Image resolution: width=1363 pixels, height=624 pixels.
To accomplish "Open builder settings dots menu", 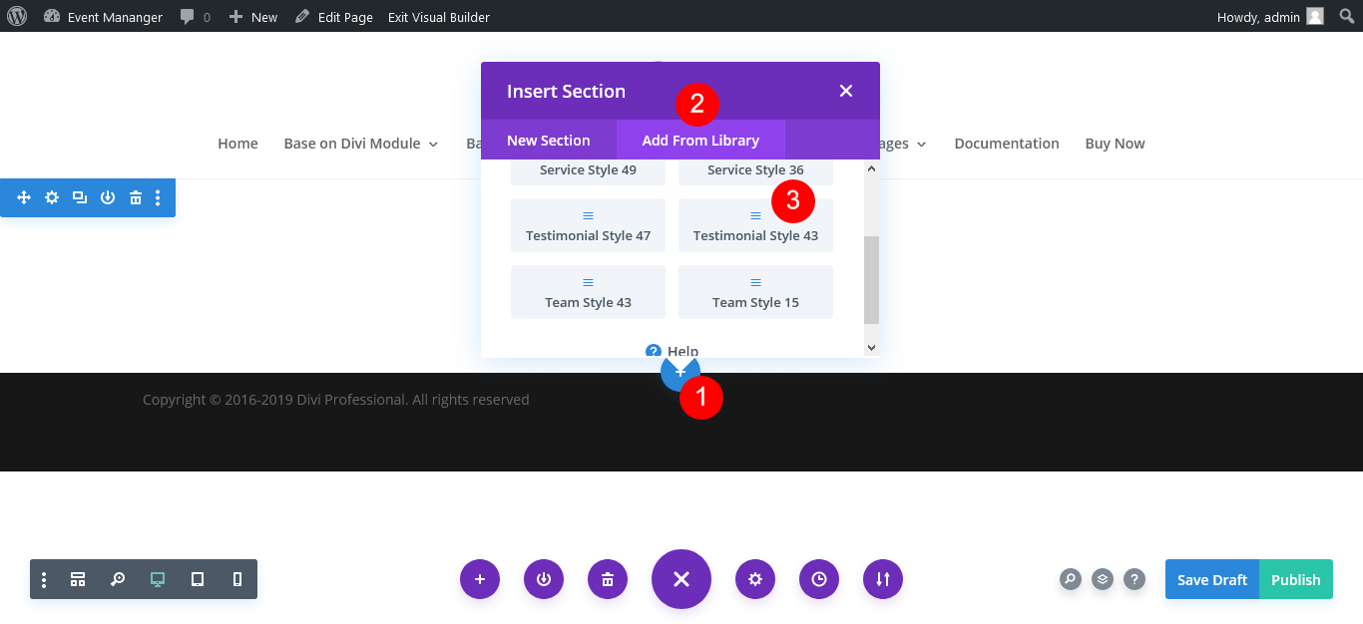I will 44,579.
